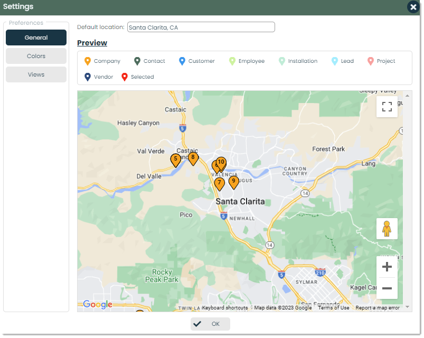This screenshot has width=424, height=338.
Task: Open the Keyboard shortcuts map link
Action: click(x=225, y=308)
